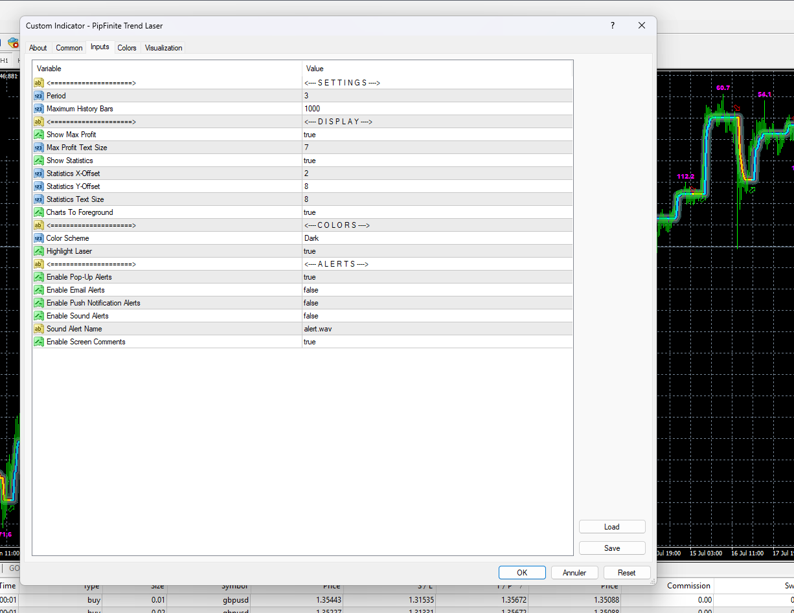Select the Maximum History Bars value 1000
This screenshot has width=794, height=613.
[437, 109]
